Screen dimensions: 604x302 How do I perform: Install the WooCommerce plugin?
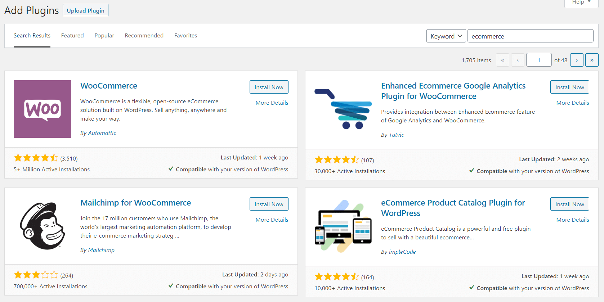[269, 87]
